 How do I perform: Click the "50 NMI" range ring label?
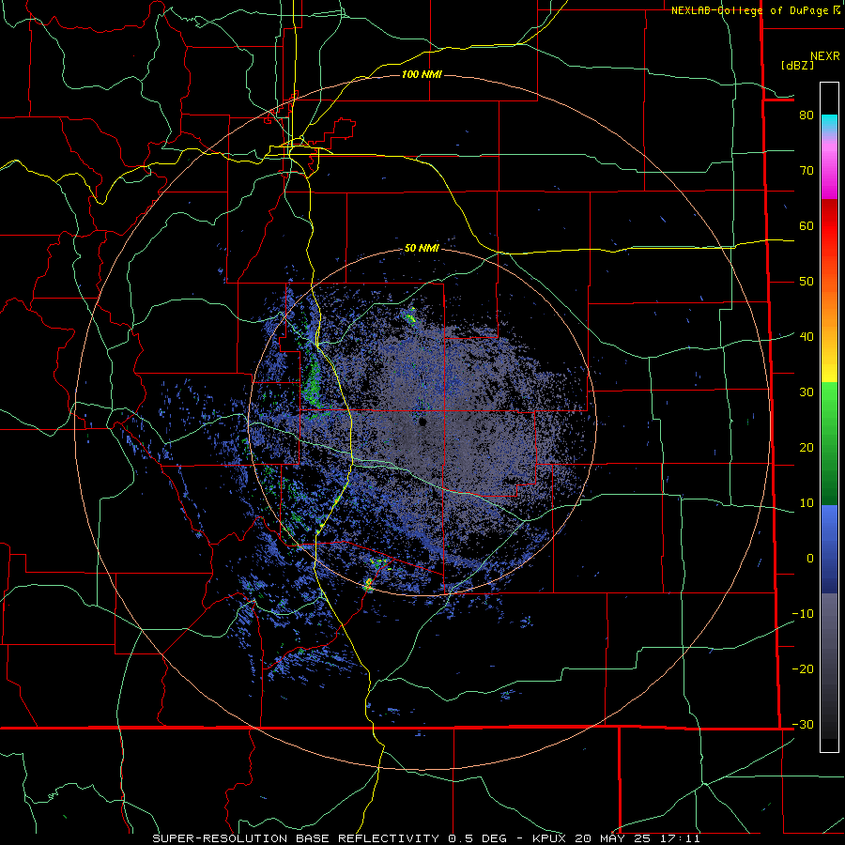[422, 248]
